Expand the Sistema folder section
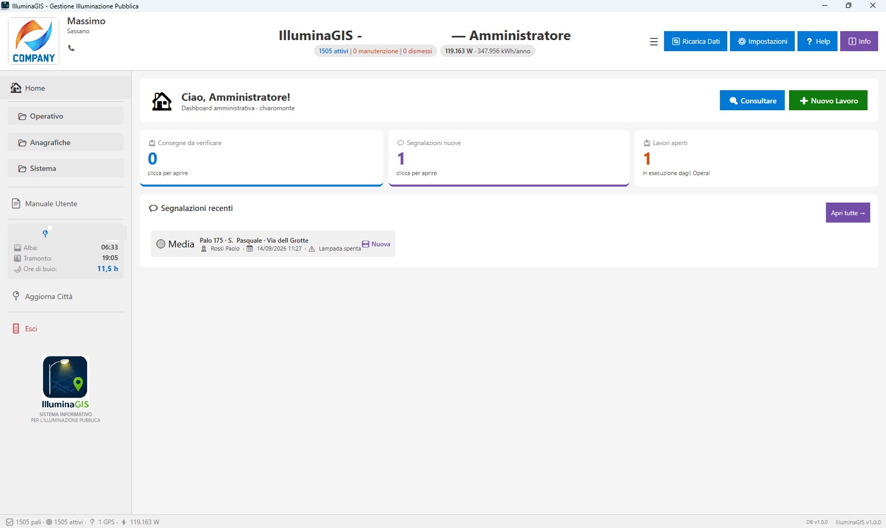 click(65, 168)
